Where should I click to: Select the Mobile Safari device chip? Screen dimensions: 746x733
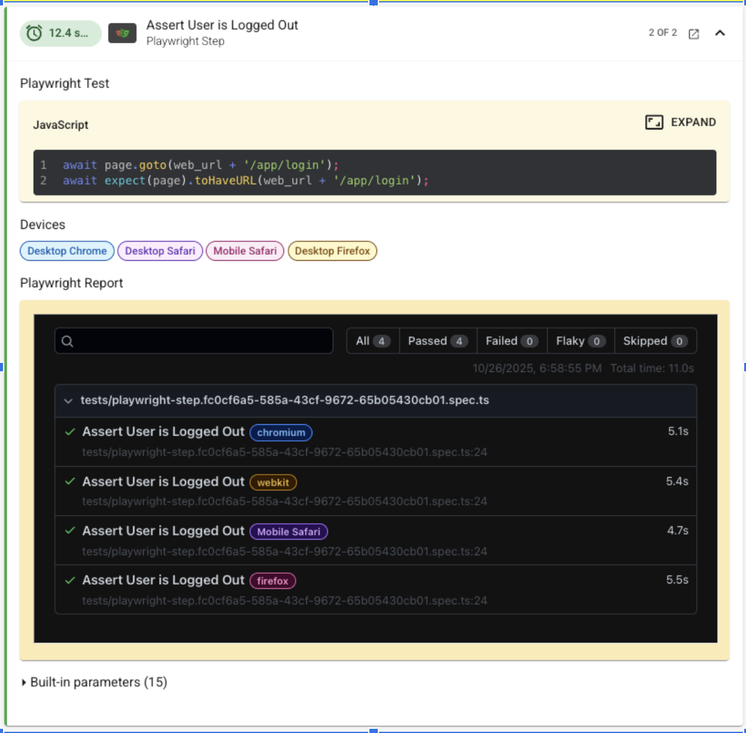tap(245, 251)
